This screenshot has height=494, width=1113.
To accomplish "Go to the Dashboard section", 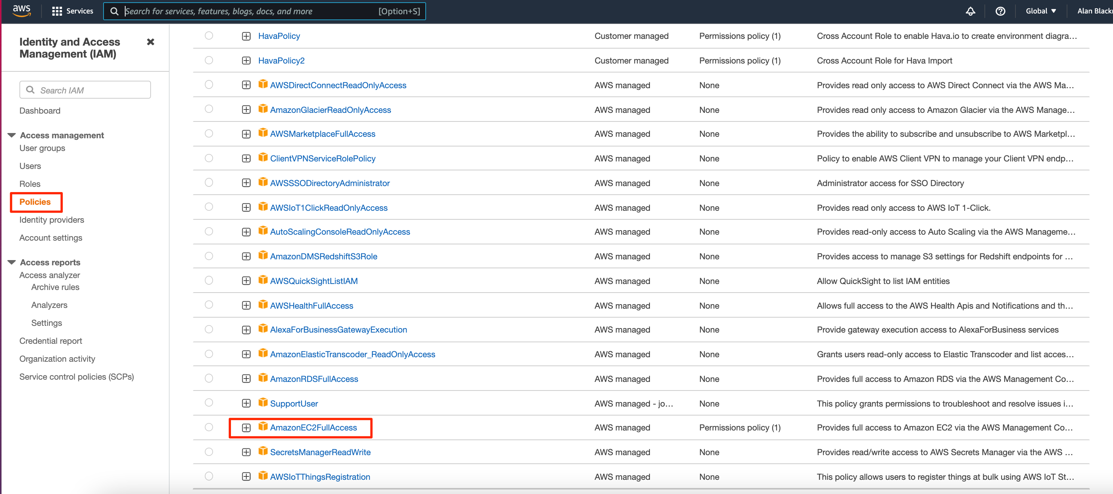I will (x=40, y=111).
